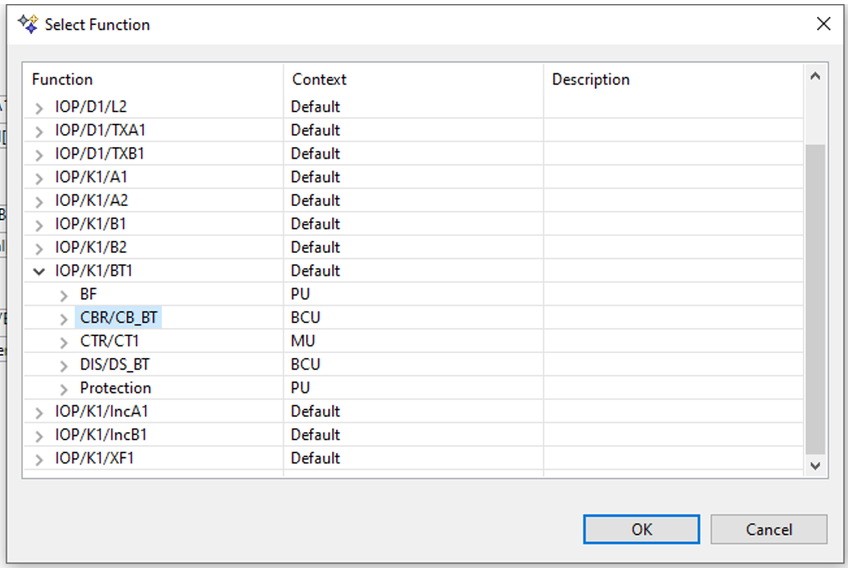Pick the IOP/K1/IncA1 function
This screenshot has height=568, width=848.
tap(101, 412)
